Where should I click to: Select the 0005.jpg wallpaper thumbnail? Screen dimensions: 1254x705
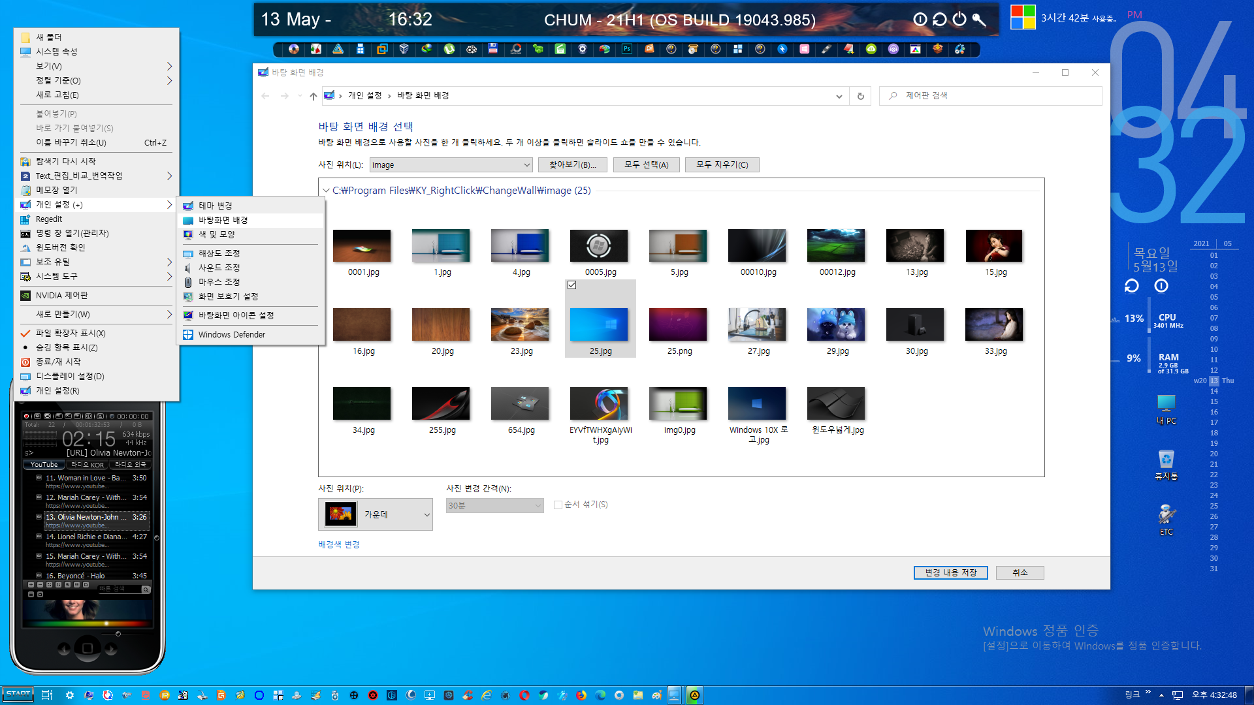[599, 245]
